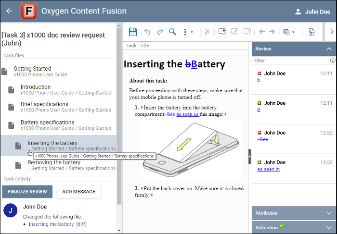Click the Inserting the Battery title
Viewport: 337px width, 234px height.
(x=174, y=64)
